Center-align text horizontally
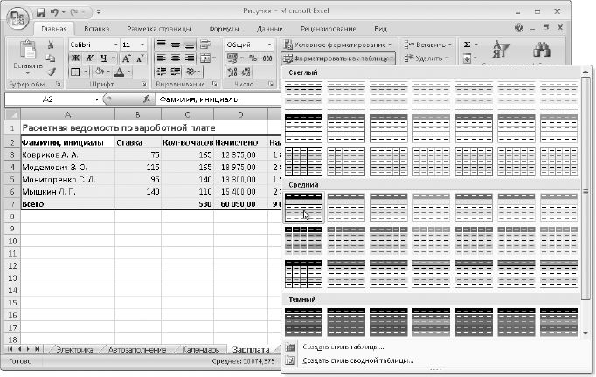Image resolution: width=596 pixels, height=377 pixels. pos(177,58)
